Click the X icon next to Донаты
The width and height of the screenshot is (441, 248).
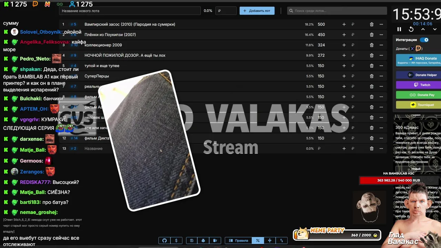coord(412,49)
